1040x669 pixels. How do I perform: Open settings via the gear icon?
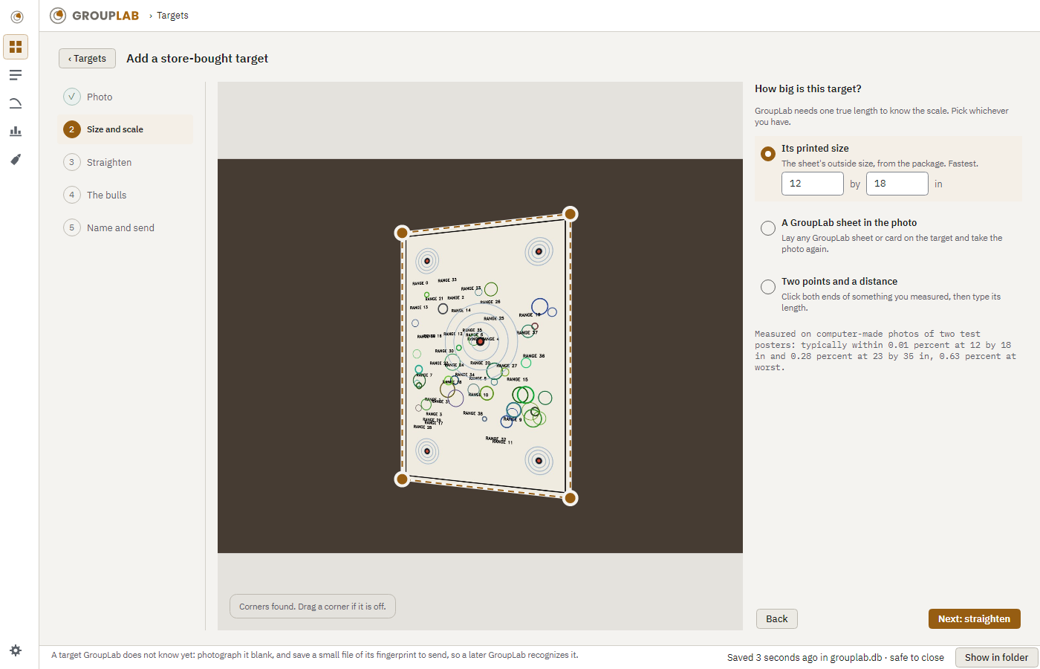pos(16,650)
